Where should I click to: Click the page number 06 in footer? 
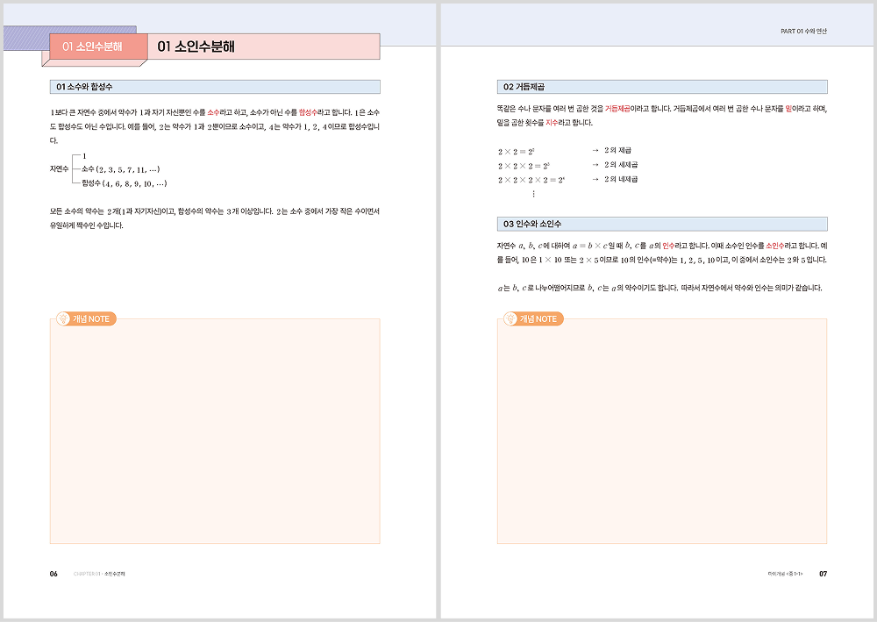point(53,574)
